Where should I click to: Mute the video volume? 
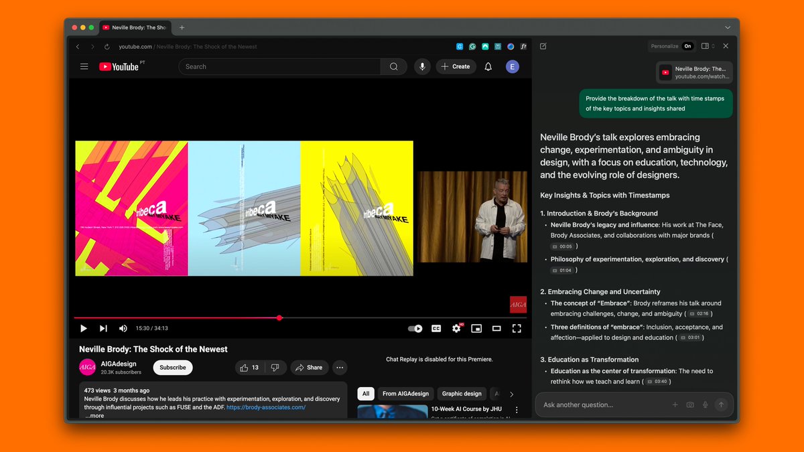coord(123,328)
